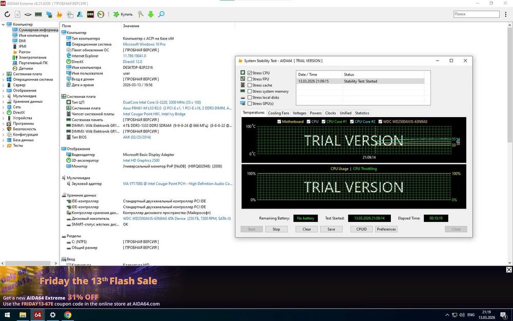The height and width of the screenshot is (321, 513).
Task: Click the blue user figure toolbar icon
Action: click(x=80, y=14)
